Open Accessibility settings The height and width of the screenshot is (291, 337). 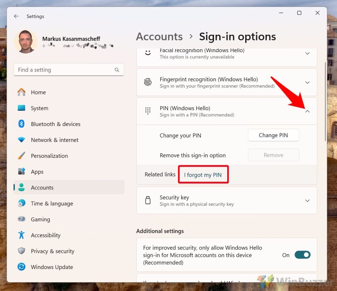69,235
